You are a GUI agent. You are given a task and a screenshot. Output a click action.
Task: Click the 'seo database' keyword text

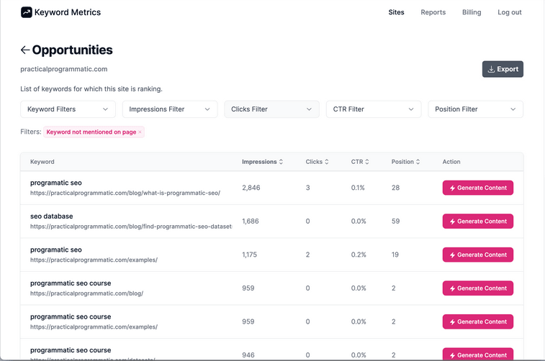tap(51, 216)
